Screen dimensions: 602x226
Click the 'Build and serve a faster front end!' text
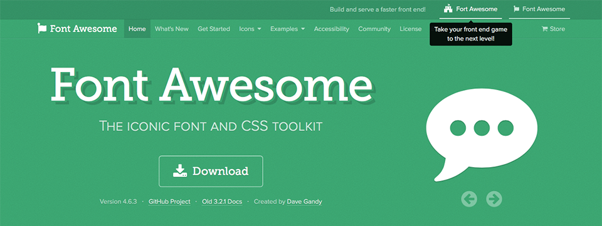378,9
